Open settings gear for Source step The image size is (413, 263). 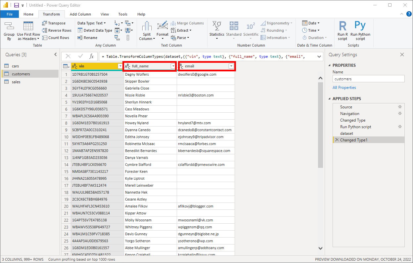[400, 107]
